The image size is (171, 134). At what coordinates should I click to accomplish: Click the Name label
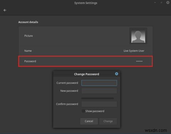click(x=28, y=51)
